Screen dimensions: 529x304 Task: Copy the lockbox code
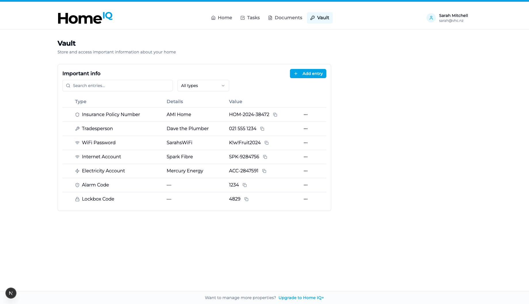point(246,199)
